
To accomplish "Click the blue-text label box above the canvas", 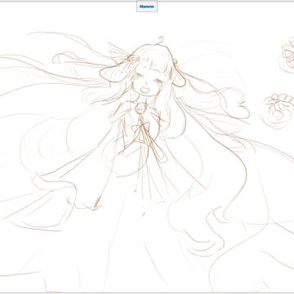I will pos(147,7).
